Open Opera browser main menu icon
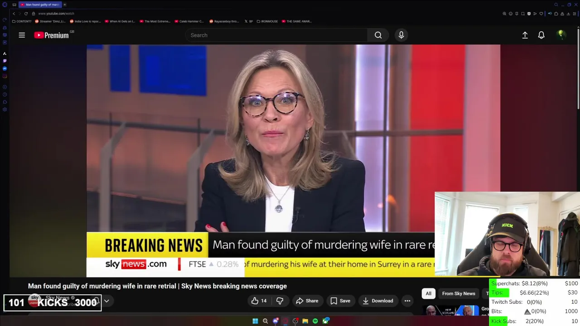Image resolution: width=580 pixels, height=326 pixels. click(5, 5)
